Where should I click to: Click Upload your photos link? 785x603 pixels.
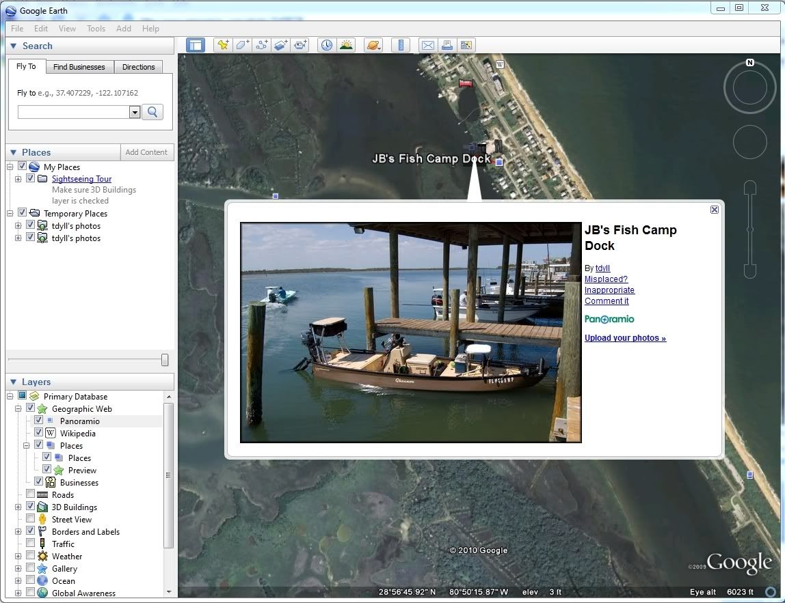tap(625, 338)
